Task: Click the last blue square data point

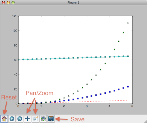Action: (x=128, y=87)
